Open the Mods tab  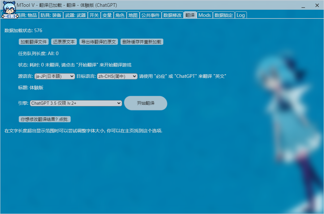point(204,15)
